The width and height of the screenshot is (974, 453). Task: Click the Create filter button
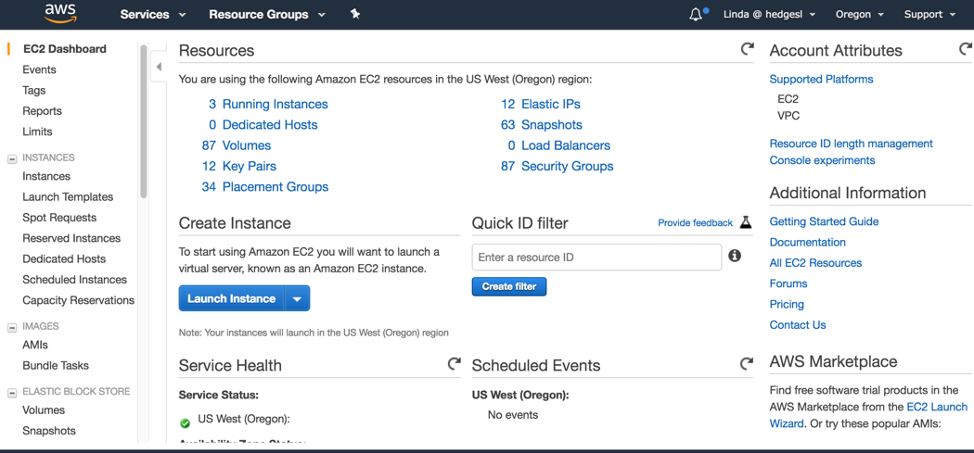click(508, 286)
